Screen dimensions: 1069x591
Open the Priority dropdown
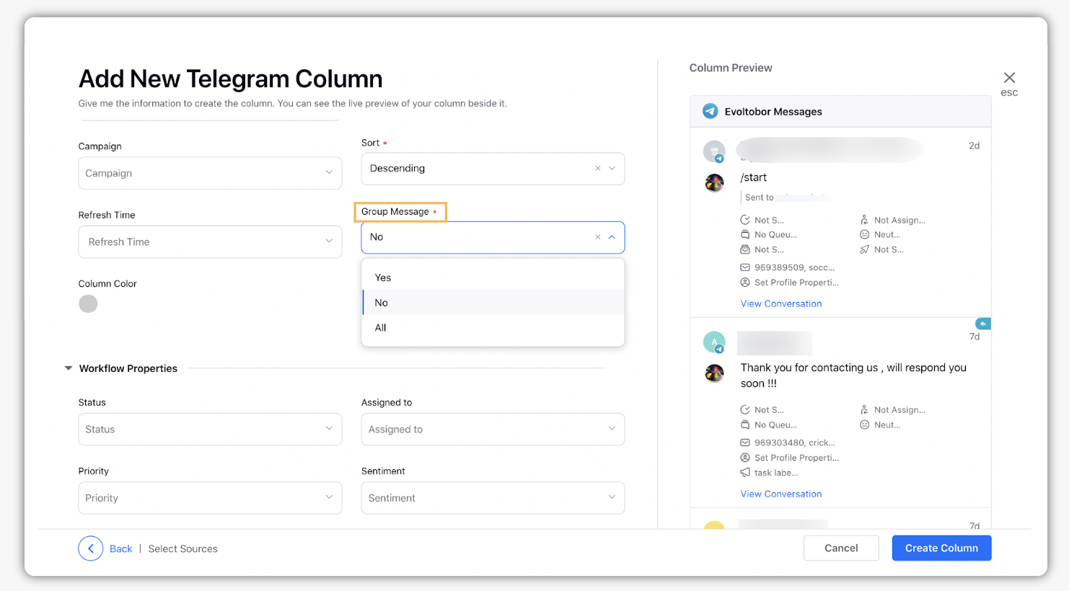tap(210, 498)
